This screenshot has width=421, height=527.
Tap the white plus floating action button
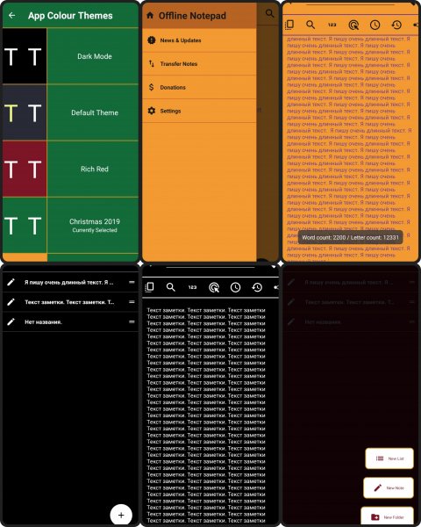click(x=121, y=515)
